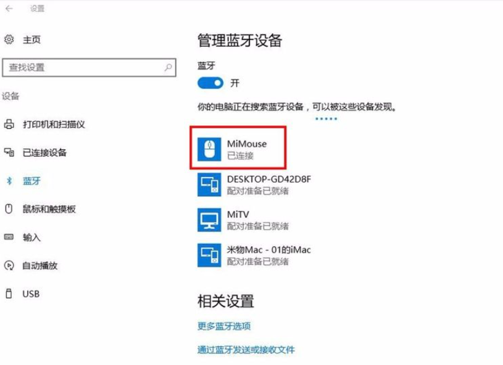
Task: Click the mouse and touchpad icon
Action: tap(9, 209)
